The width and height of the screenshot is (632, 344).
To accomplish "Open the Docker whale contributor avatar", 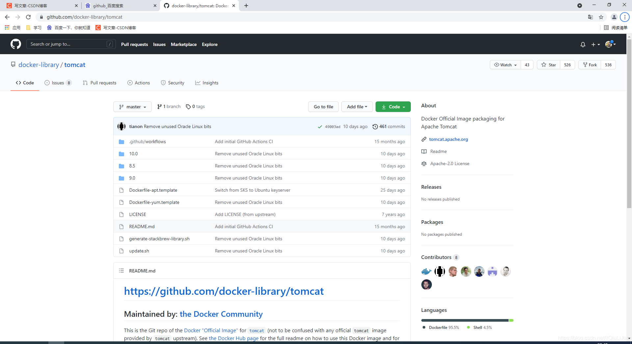I will (426, 271).
